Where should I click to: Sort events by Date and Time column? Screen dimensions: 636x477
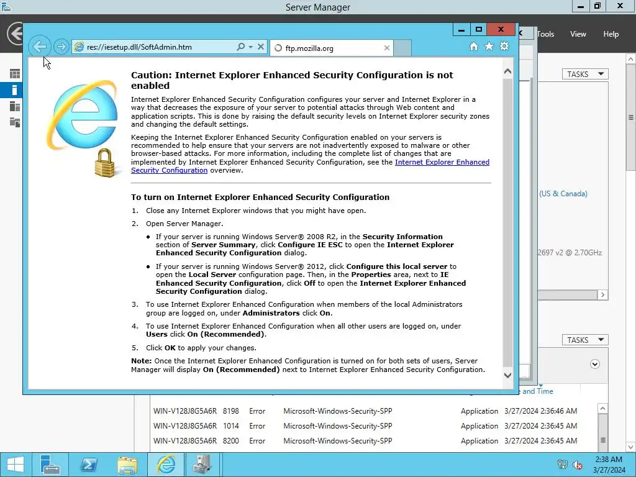tap(536, 391)
